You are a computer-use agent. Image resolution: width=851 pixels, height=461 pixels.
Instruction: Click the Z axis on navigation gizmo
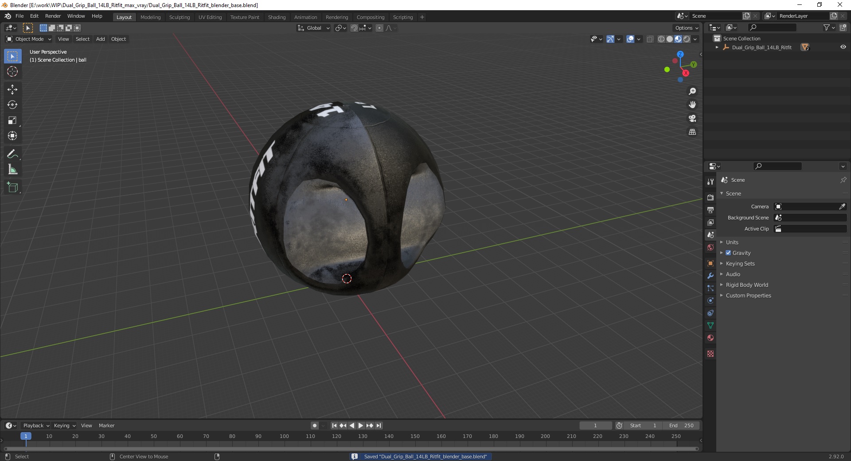[x=680, y=54]
